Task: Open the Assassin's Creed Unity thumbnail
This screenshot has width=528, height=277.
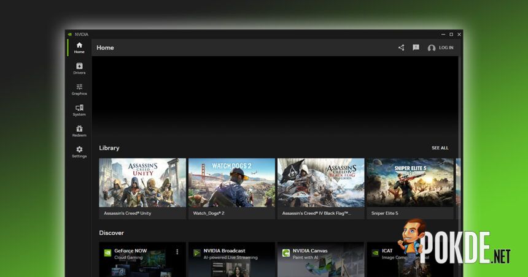Action: coord(142,183)
